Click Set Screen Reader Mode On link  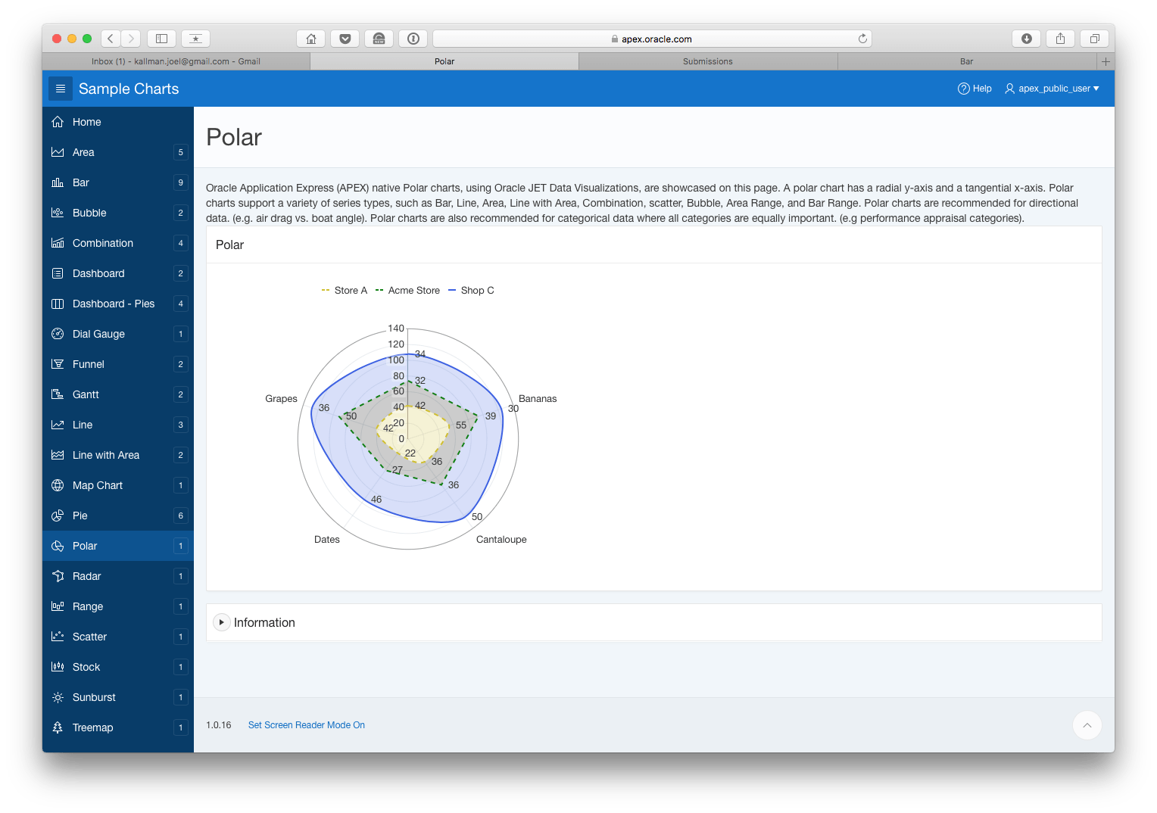pos(307,725)
